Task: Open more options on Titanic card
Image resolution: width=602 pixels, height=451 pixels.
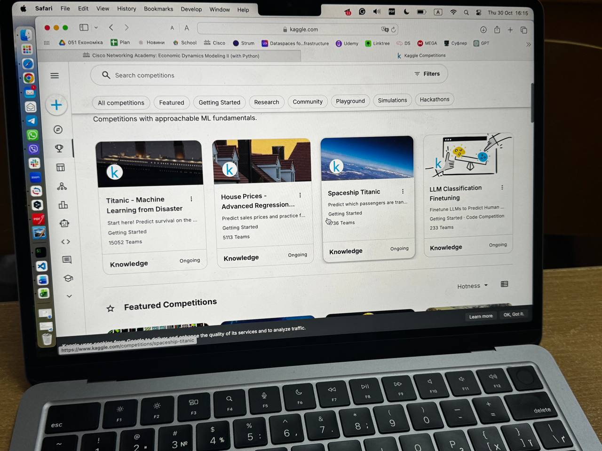Action: coord(191,199)
